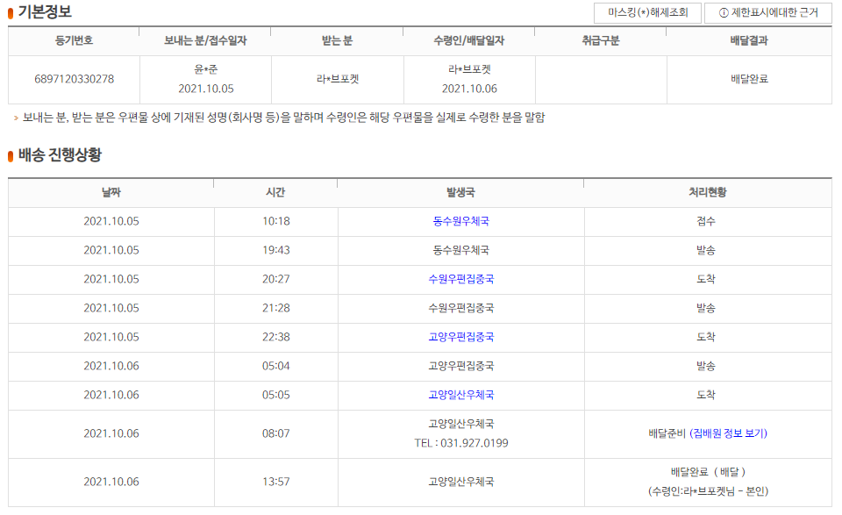Click the 접수 status cell
This screenshot has height=515, width=842.
[x=706, y=221]
